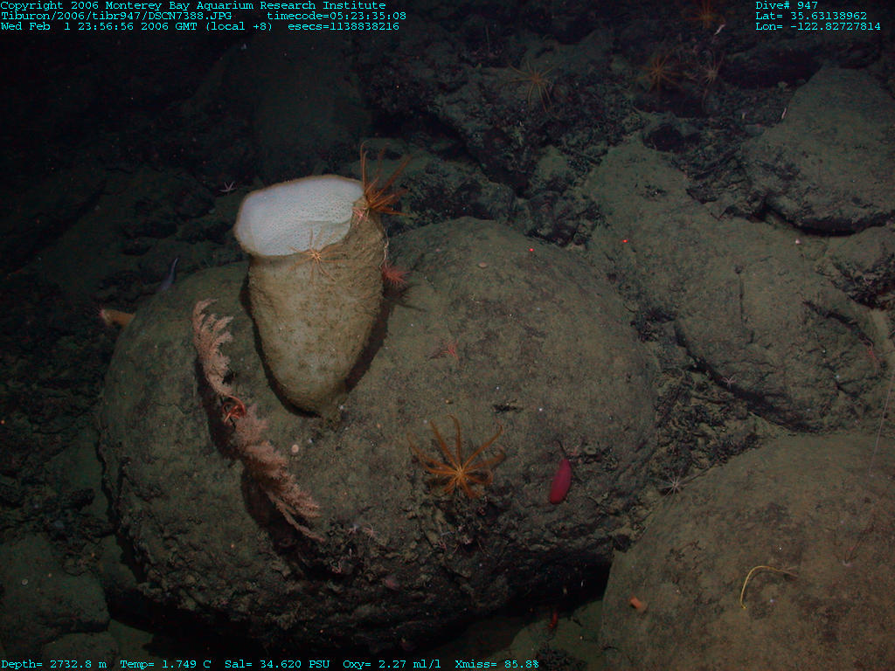Image resolution: width=895 pixels, height=671 pixels.
Task: Click the timecode=05:23:35:08 text
Action: (x=336, y=16)
